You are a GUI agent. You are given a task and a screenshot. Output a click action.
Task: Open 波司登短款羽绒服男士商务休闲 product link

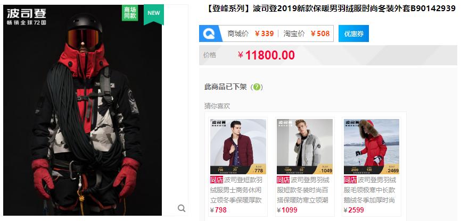coord(236,190)
